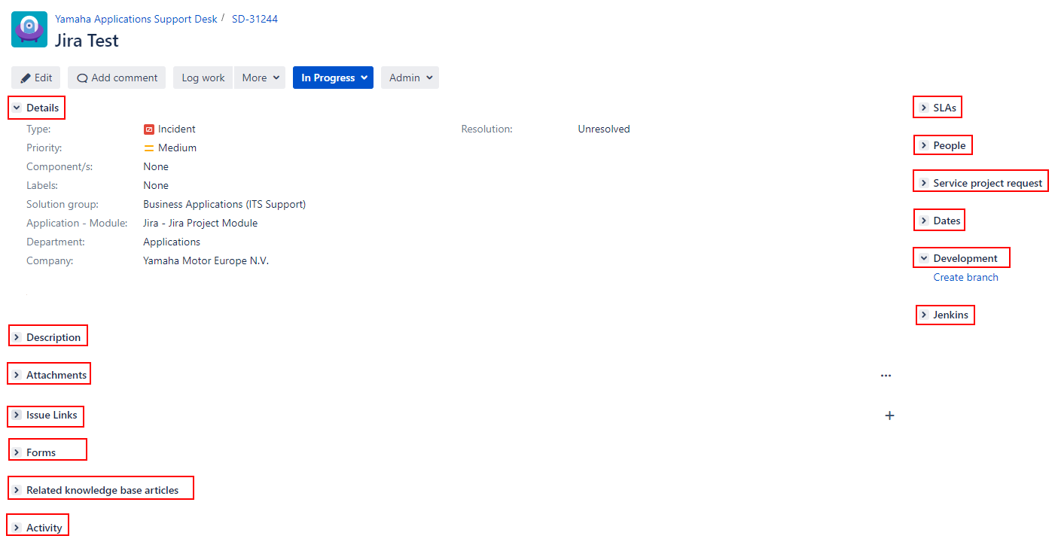Open the SD-31244 issue key link

[255, 19]
